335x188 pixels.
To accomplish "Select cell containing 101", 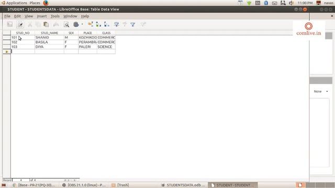I will click(x=23, y=38).
